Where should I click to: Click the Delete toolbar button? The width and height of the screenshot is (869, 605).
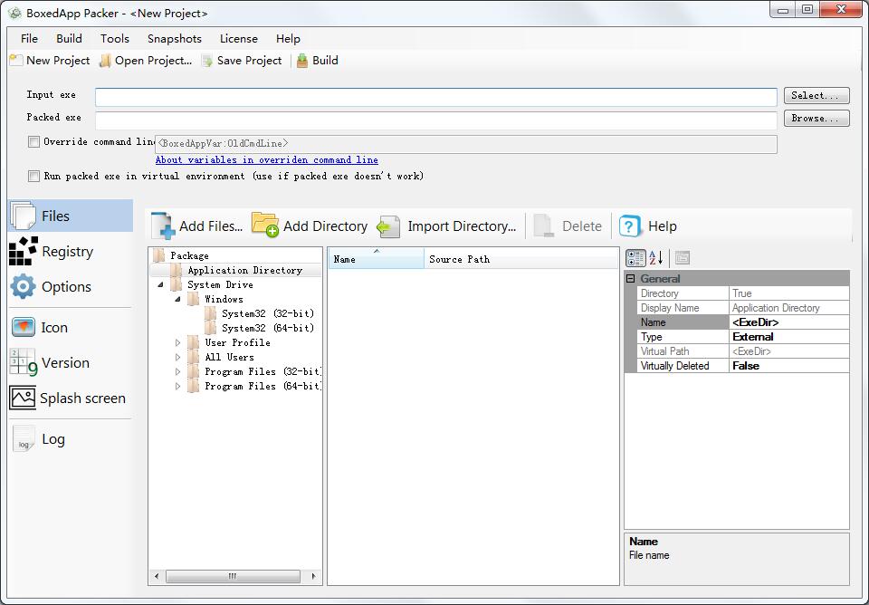(568, 226)
